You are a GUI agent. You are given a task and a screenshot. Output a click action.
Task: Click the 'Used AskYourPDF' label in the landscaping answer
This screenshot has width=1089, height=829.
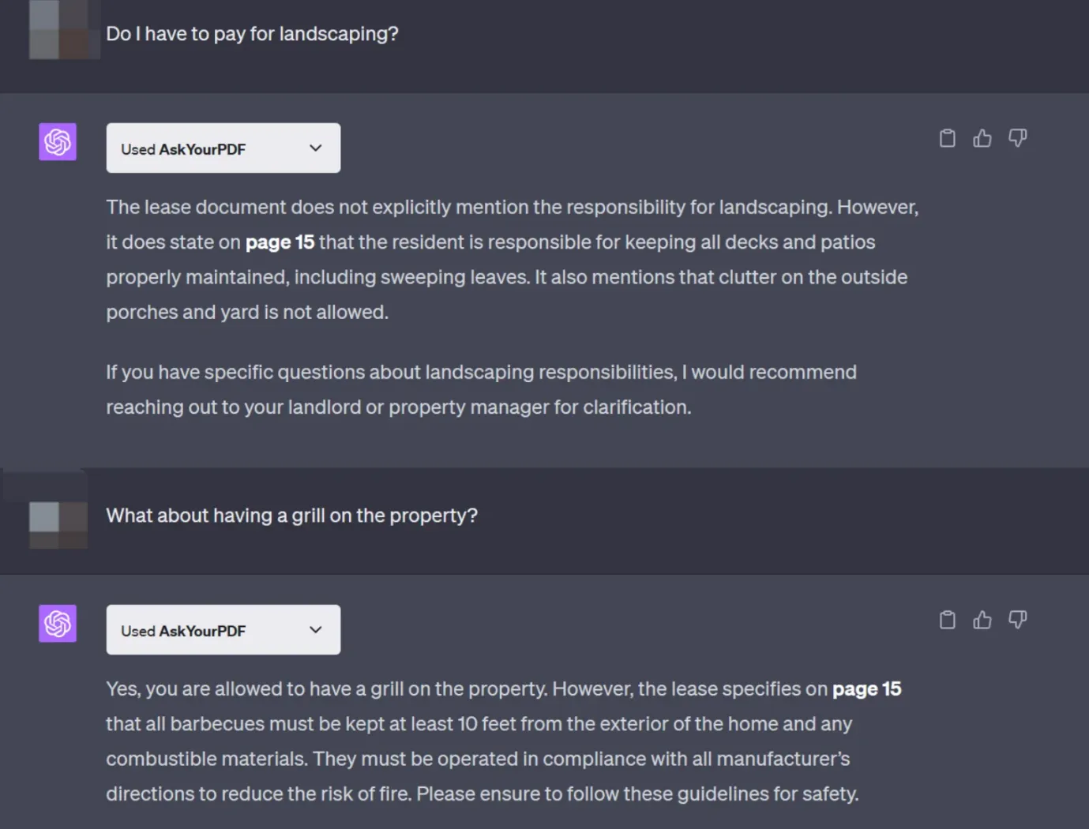click(x=183, y=149)
